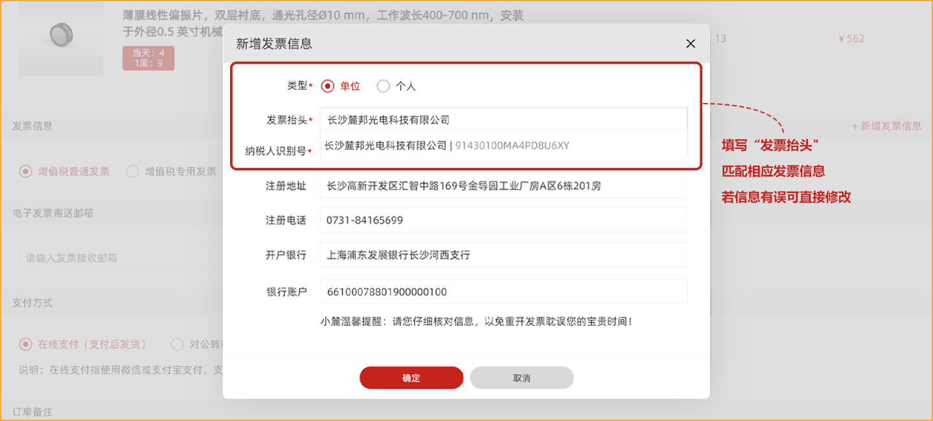Click the 注册地址 label
This screenshot has height=421, width=933.
286,186
